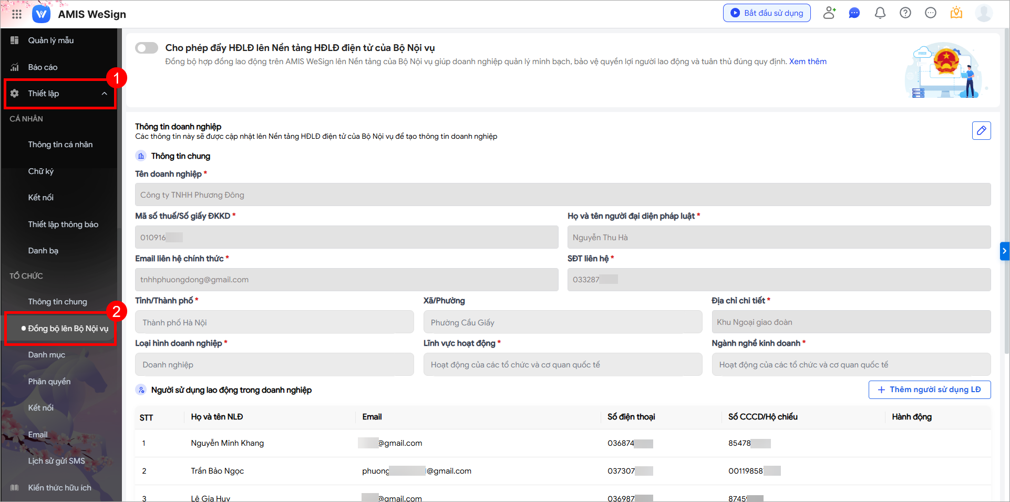Click the Bắt đầu sử dụng button

pyautogui.click(x=767, y=13)
